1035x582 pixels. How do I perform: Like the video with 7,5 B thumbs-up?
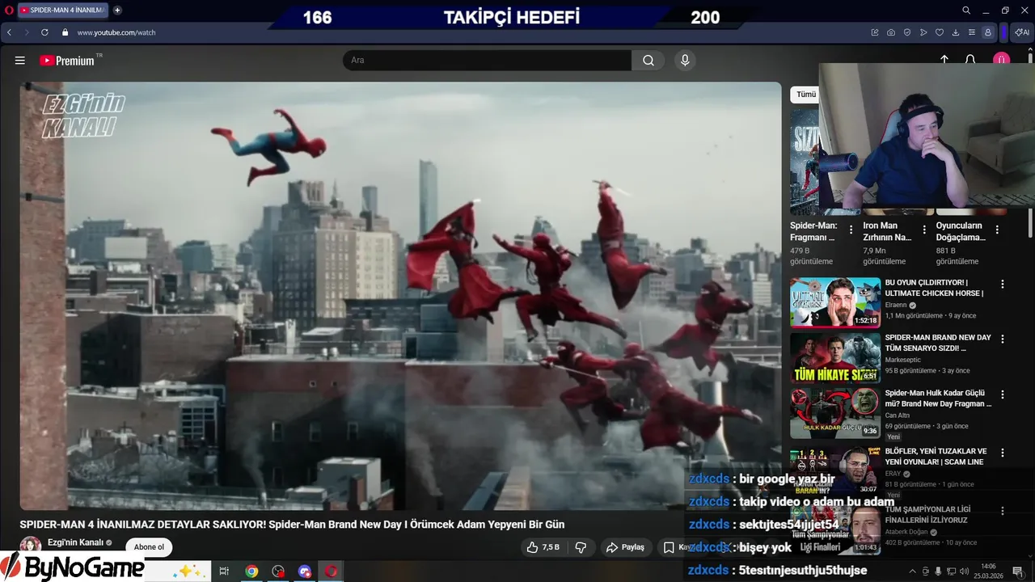[543, 547]
